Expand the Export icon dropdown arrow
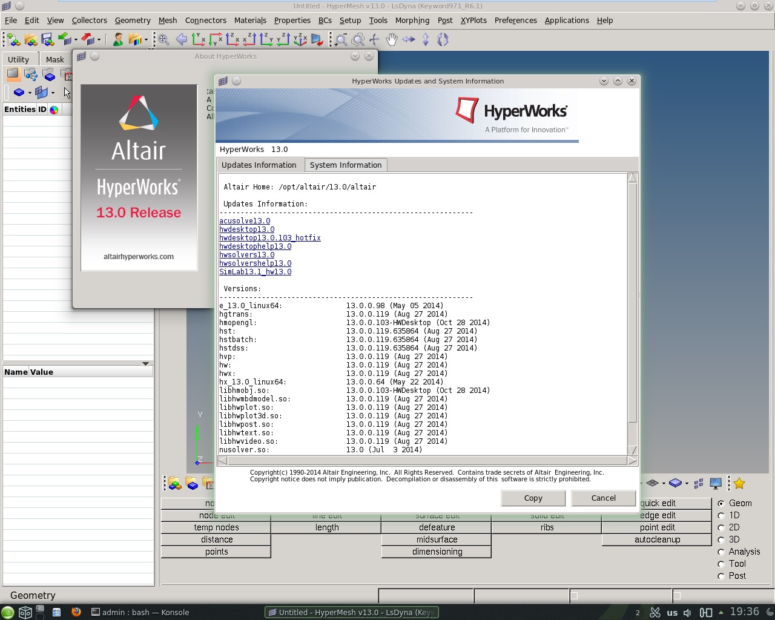Viewport: 775px width, 620px height. point(99,41)
